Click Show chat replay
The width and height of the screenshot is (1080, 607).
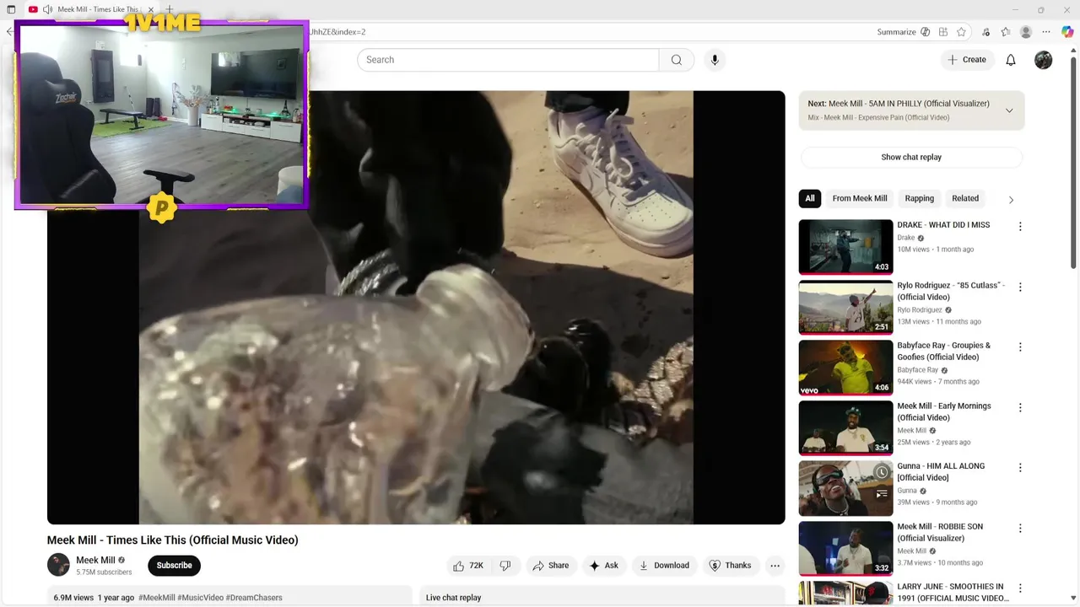(911, 157)
